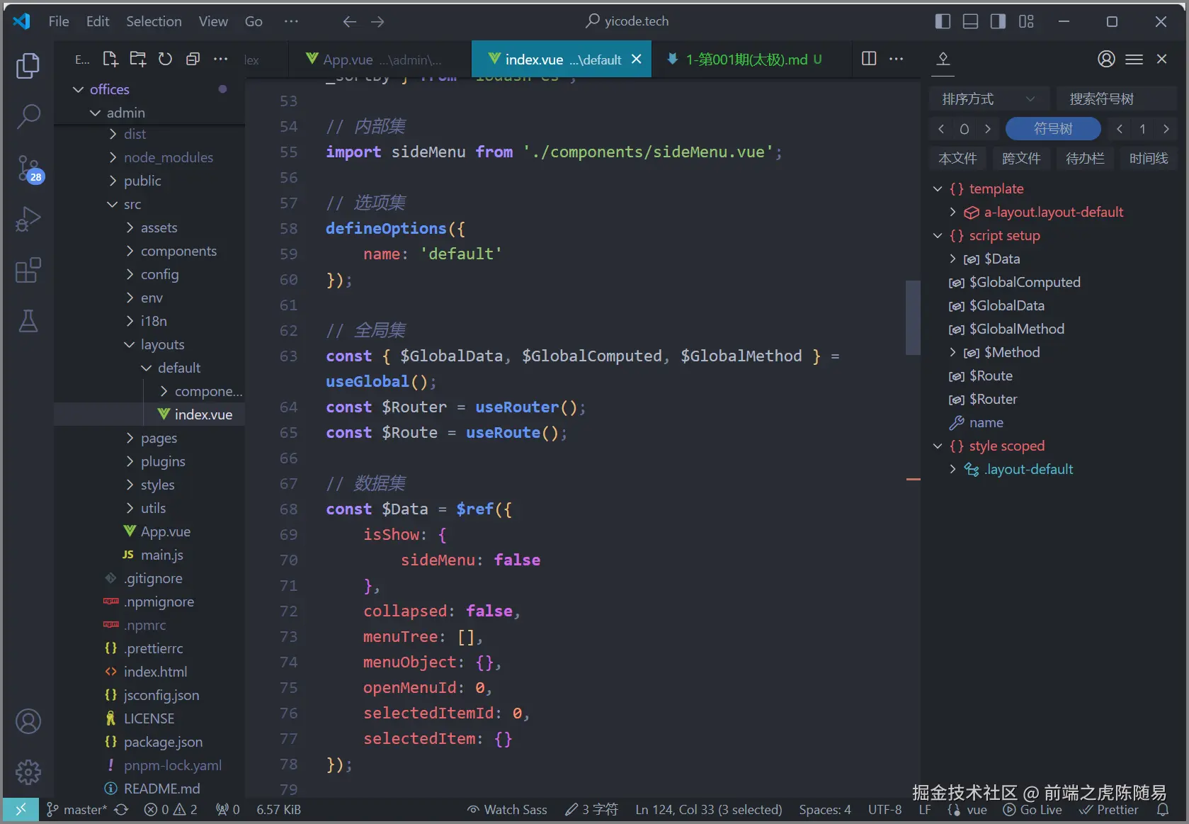Expand the pages folder
The width and height of the screenshot is (1189, 824).
click(x=130, y=438)
